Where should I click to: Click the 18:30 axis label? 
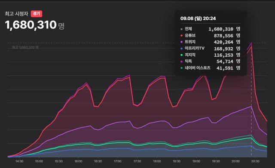[177, 161]
